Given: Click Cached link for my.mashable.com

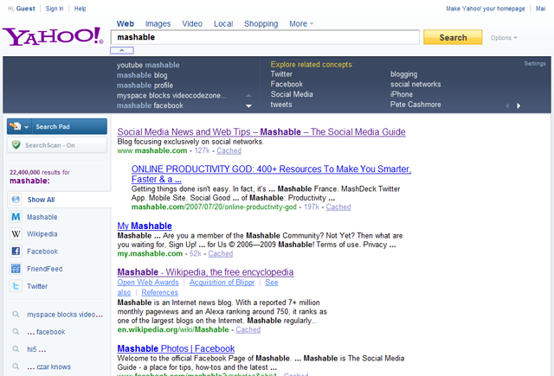Looking at the screenshot, I should [221, 253].
